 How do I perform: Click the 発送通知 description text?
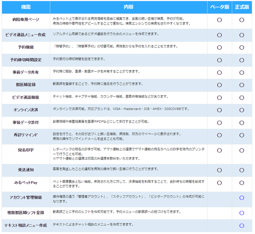106,169
